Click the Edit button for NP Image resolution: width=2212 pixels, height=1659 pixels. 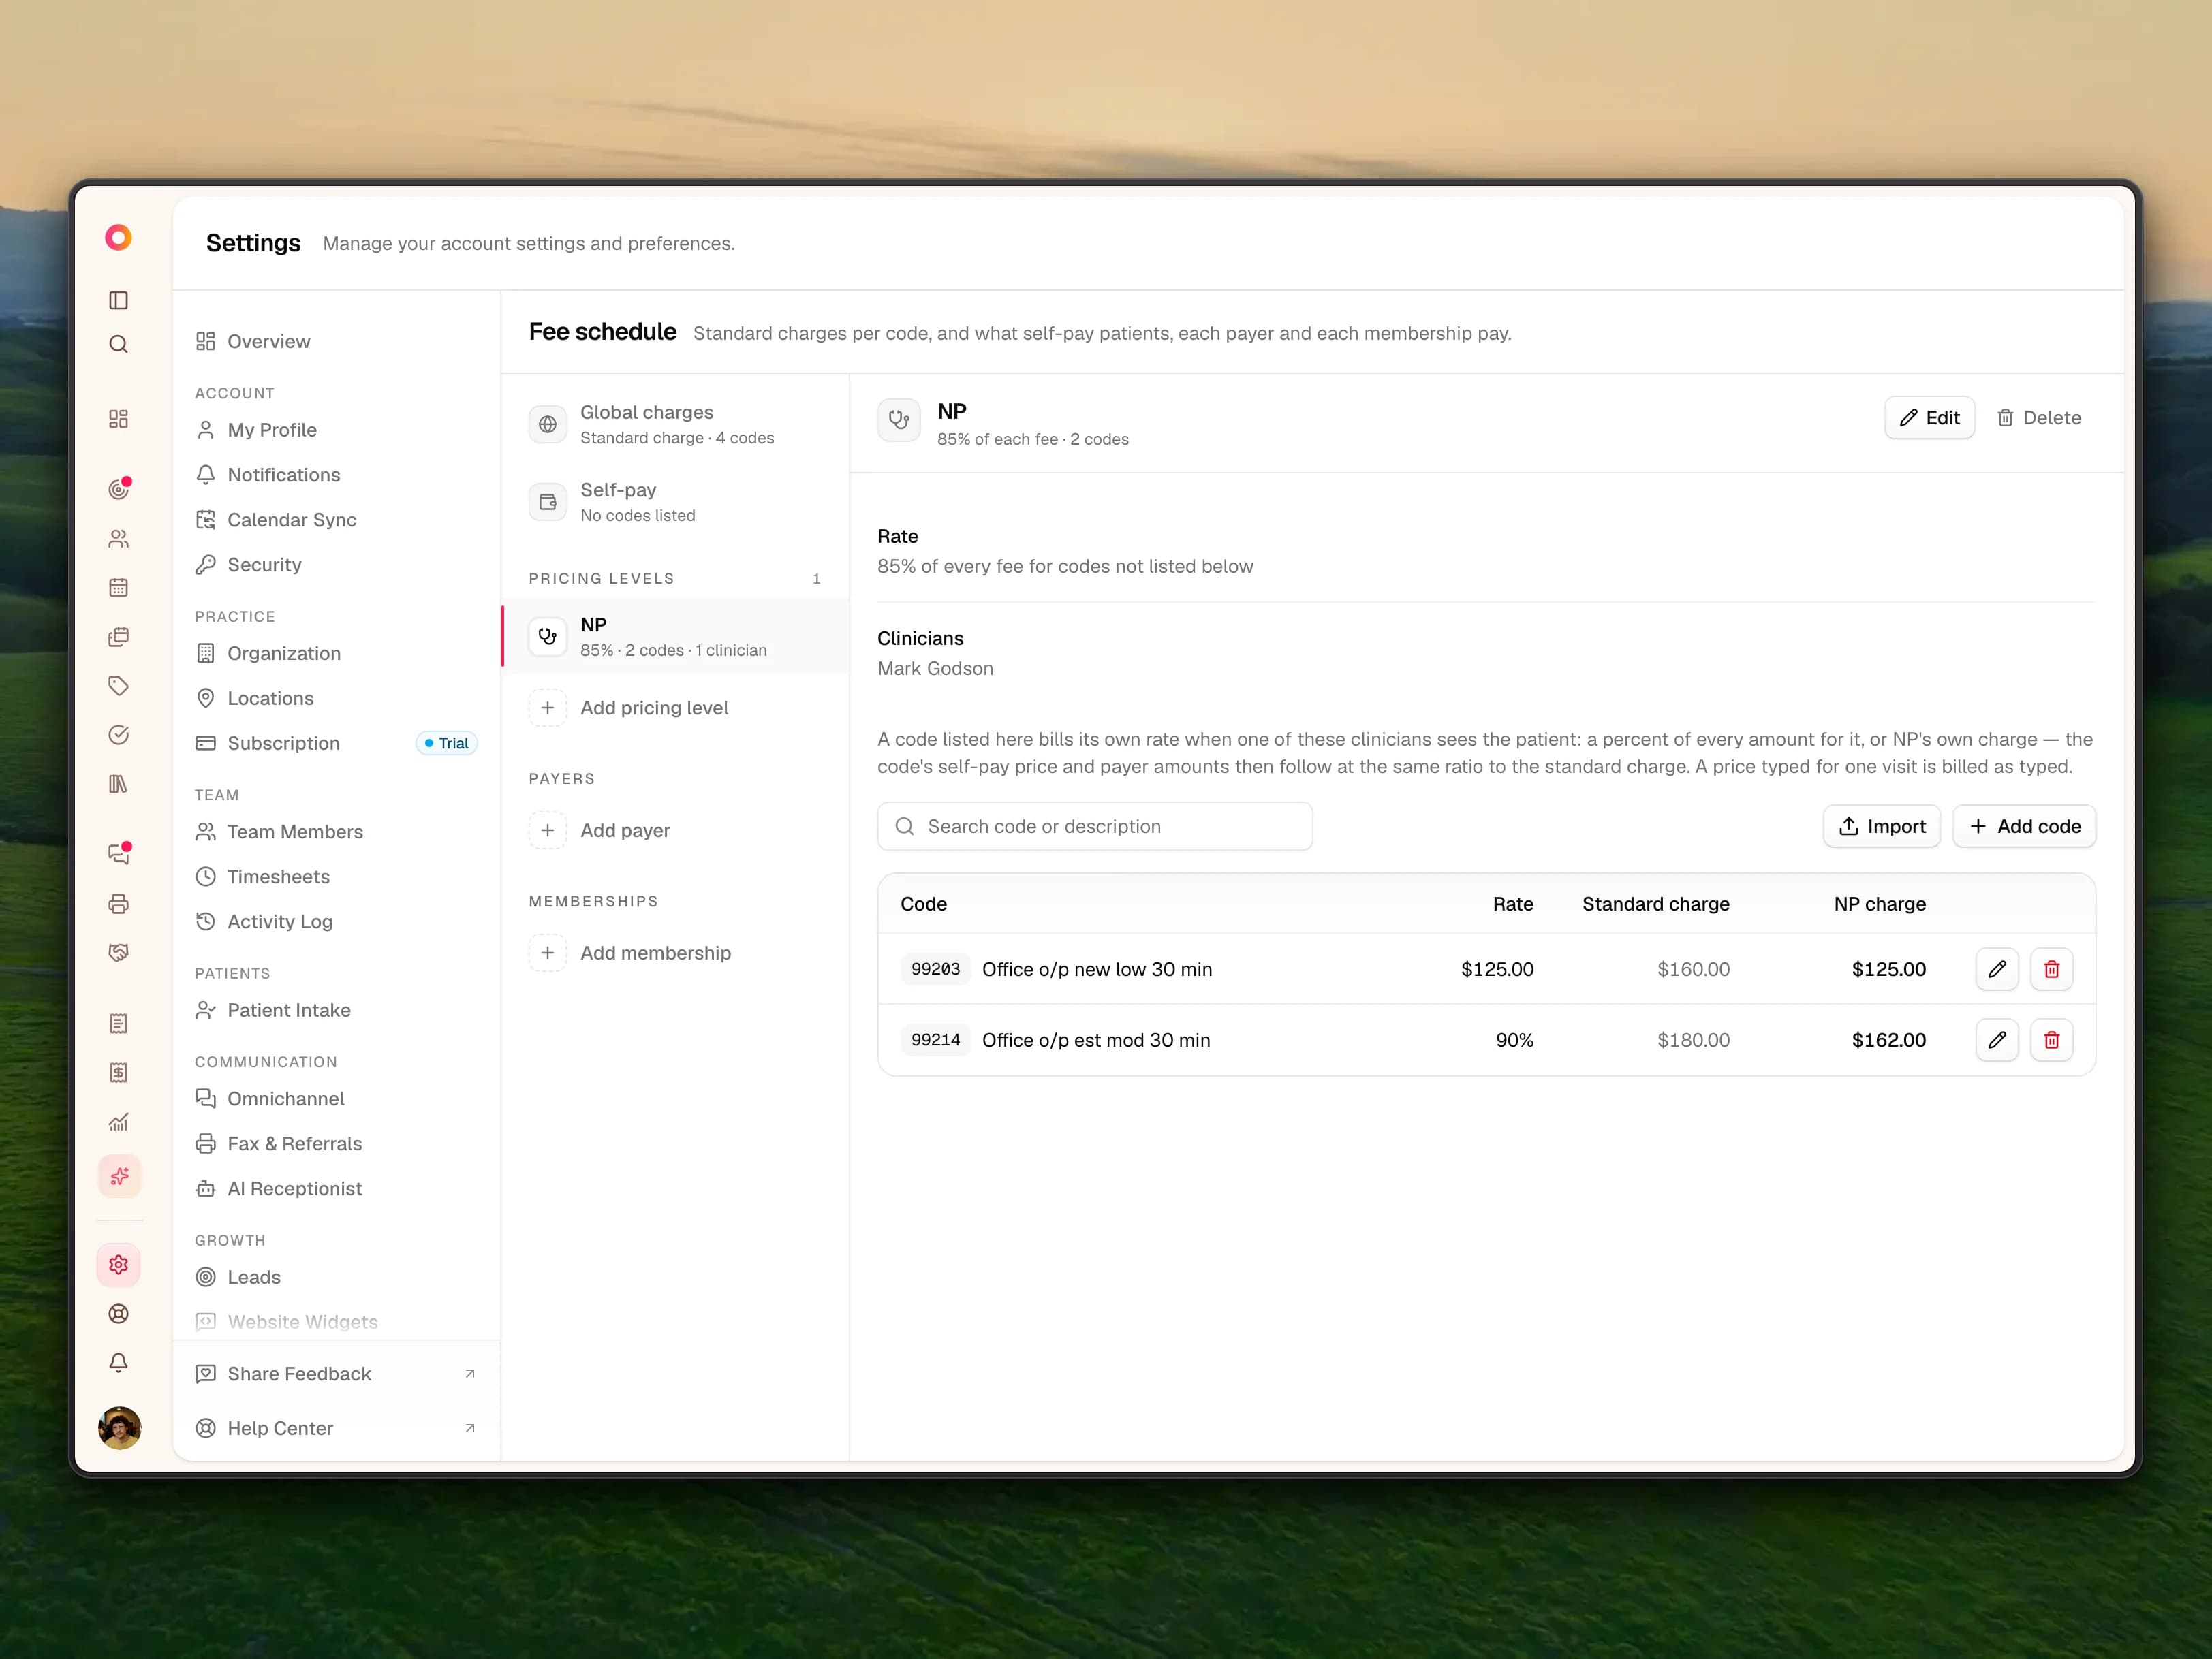pos(1929,417)
